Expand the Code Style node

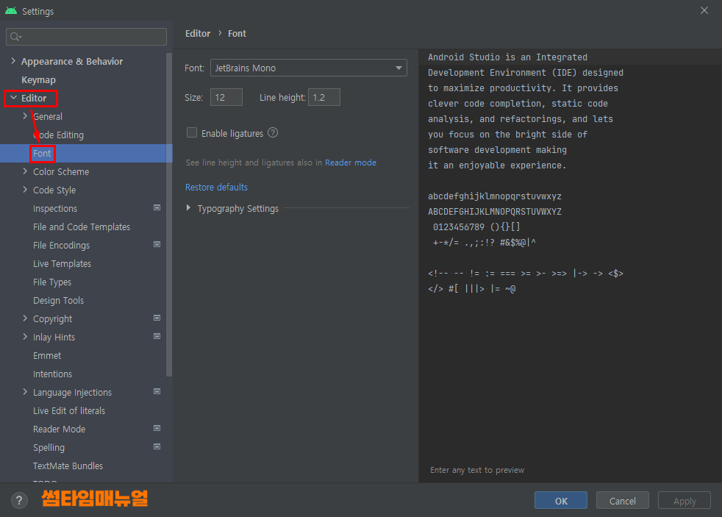(25, 190)
